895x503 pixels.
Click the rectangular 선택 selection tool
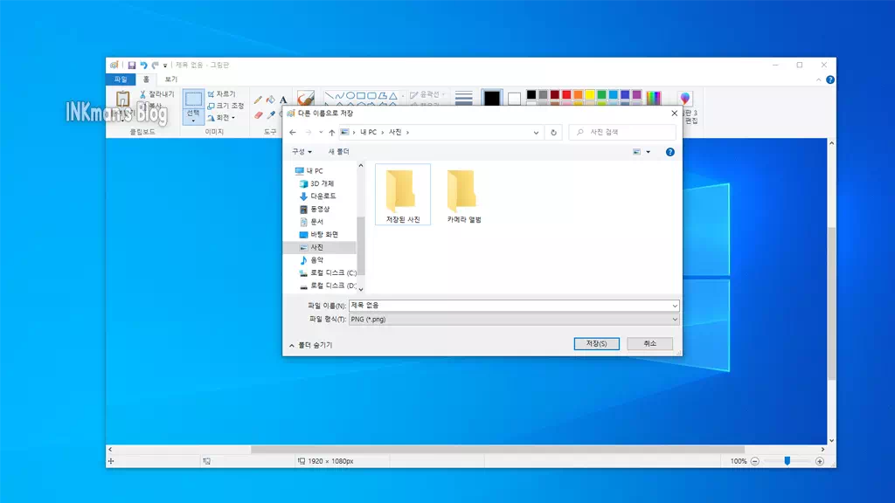pos(193,99)
